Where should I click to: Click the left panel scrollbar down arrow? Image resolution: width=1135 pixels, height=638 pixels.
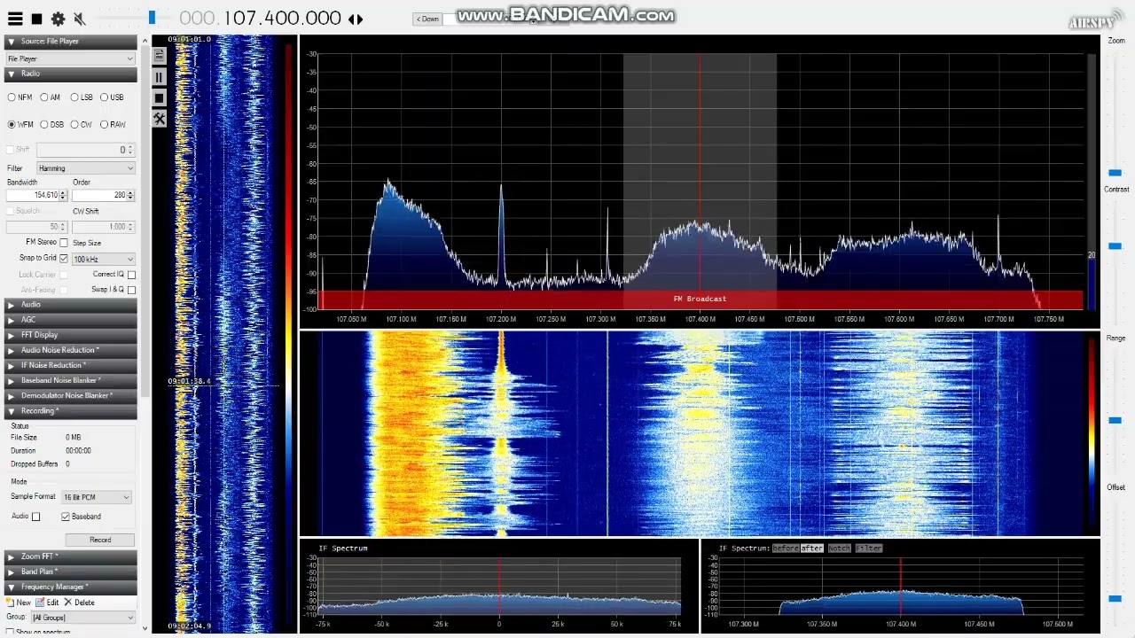[x=145, y=628]
